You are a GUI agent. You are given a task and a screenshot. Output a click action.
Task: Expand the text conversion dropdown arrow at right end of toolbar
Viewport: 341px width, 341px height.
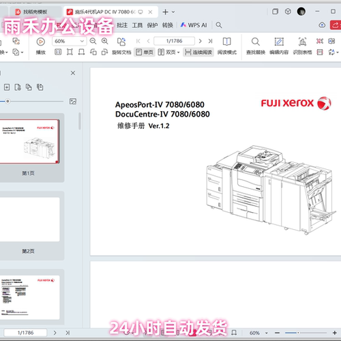338,53
